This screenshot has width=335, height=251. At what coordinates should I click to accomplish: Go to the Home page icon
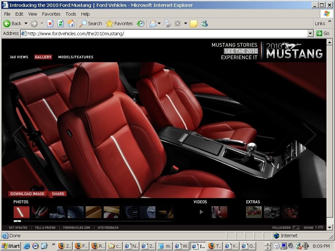pos(71,24)
